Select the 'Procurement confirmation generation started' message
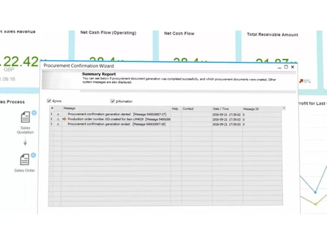Screen dimensions: 327x245 117,114
